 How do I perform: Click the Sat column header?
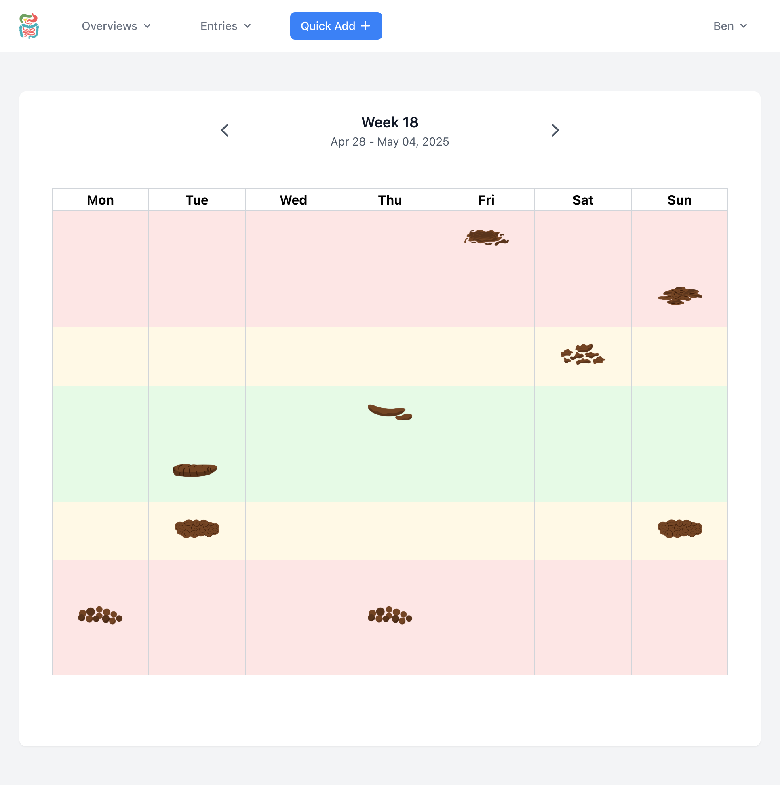582,200
